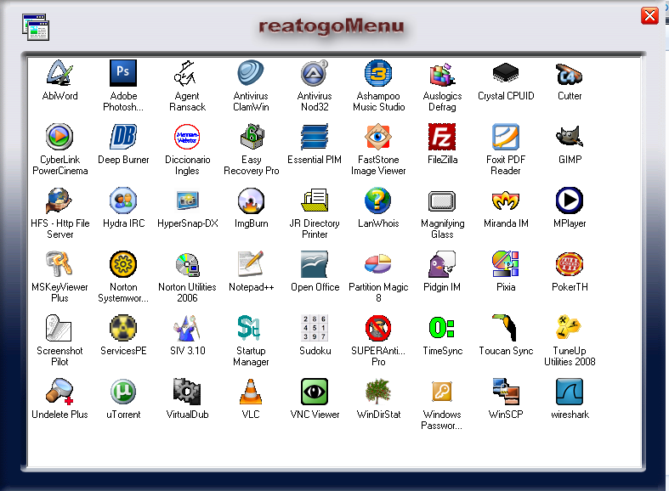Open Norton Utilities 2006
Viewport: 669px width, 491px height.
[187, 264]
